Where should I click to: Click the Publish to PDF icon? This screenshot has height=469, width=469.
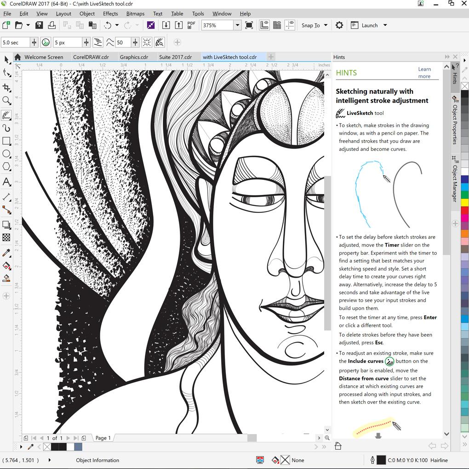pyautogui.click(x=191, y=25)
